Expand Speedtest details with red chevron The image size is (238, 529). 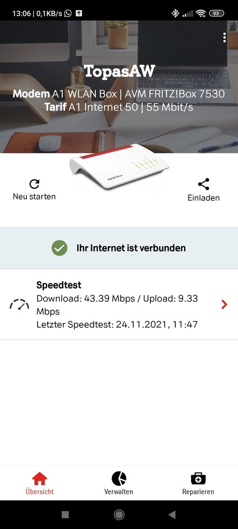[224, 305]
